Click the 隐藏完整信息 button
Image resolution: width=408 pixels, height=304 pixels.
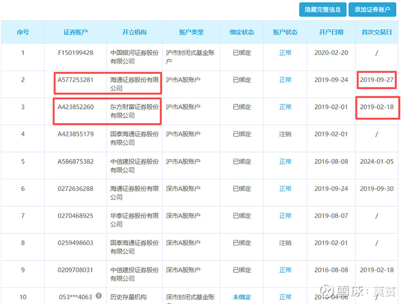point(323,10)
